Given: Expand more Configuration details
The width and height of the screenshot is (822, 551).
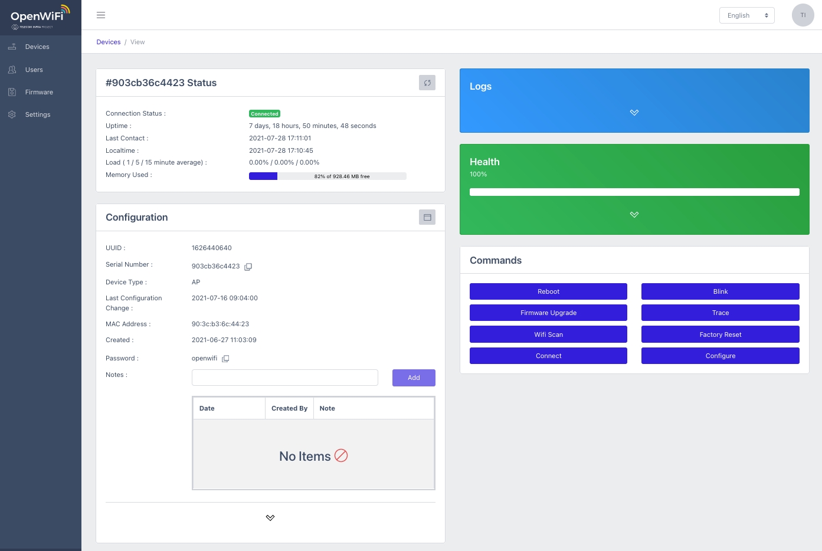Looking at the screenshot, I should click(270, 518).
